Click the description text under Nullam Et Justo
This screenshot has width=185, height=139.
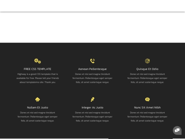pos(38,117)
